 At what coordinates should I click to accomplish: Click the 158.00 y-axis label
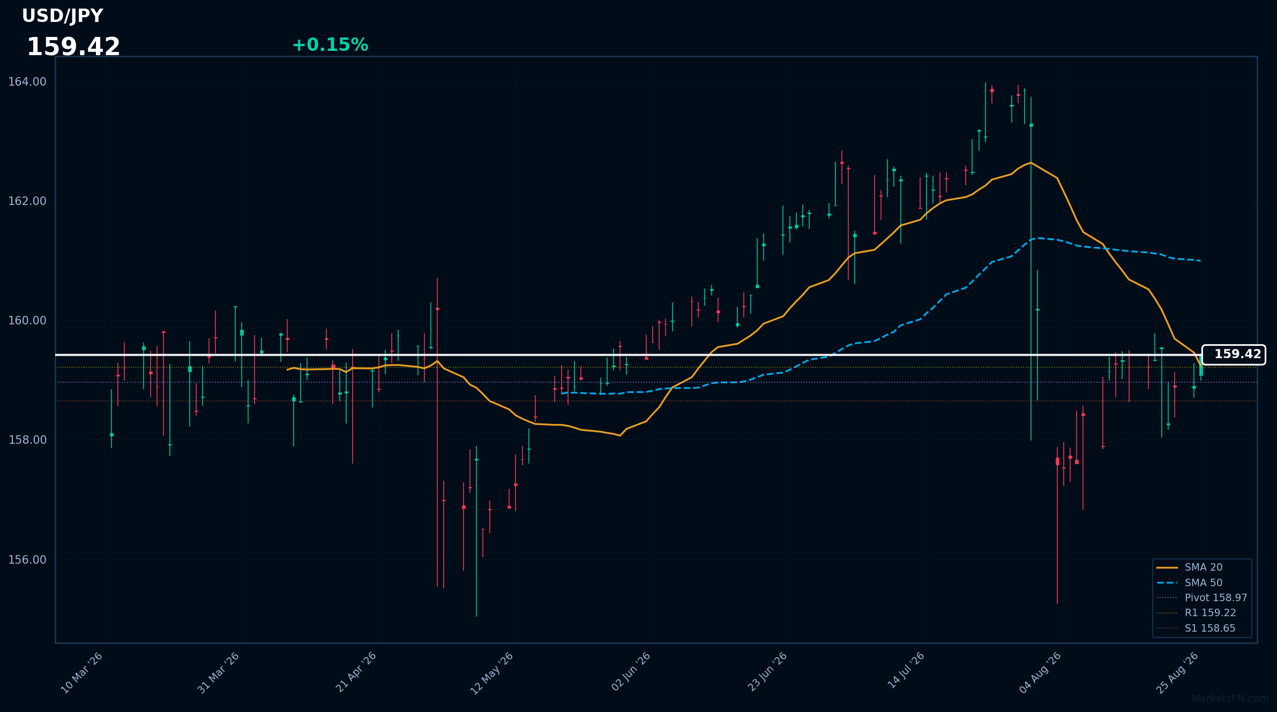(x=27, y=440)
